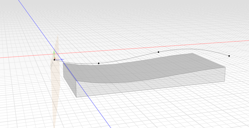Click the green upward gizmo arrow
Image resolution: width=249 pixels, height=128 pixels.
54,53
